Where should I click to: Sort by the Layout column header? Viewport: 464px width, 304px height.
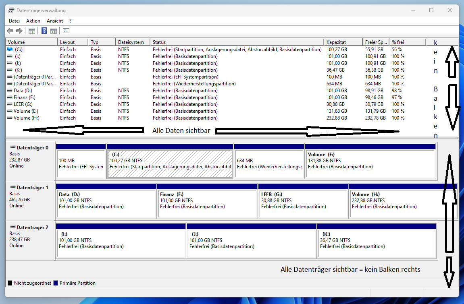pyautogui.click(x=73, y=42)
